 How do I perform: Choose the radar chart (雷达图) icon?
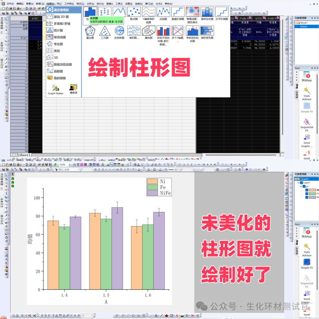90,31
